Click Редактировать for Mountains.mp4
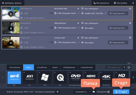The image size is (136, 95). click(118, 13)
